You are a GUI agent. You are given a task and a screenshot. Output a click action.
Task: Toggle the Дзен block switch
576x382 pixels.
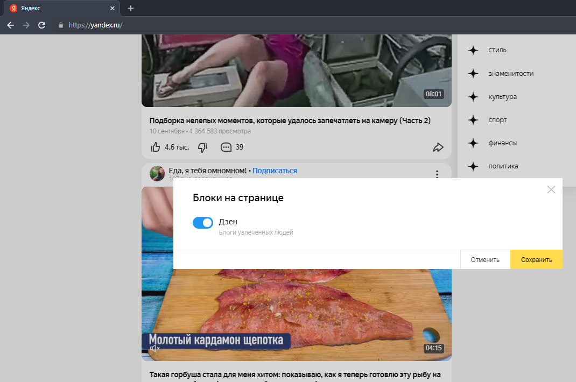(x=203, y=223)
